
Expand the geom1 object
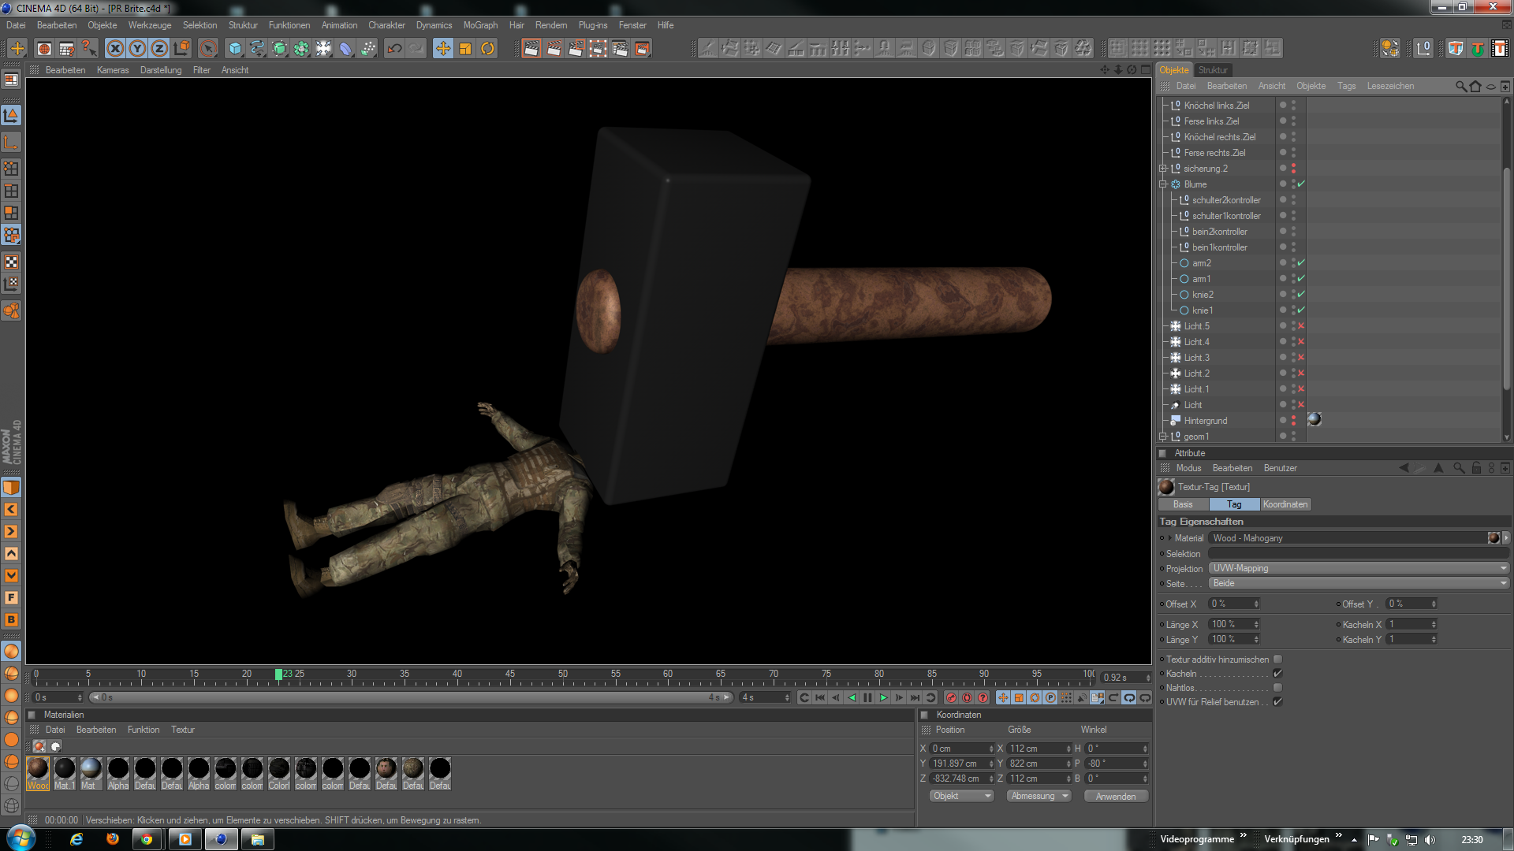(x=1163, y=437)
